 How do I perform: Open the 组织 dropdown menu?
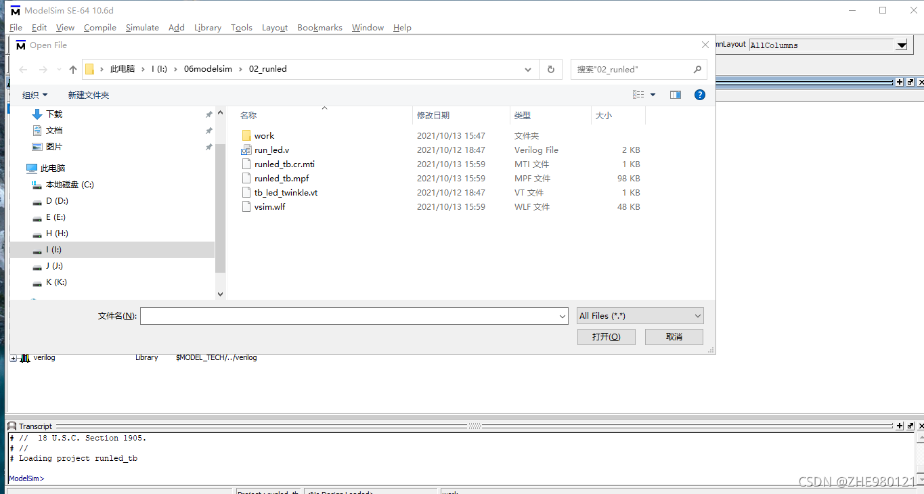[35, 95]
